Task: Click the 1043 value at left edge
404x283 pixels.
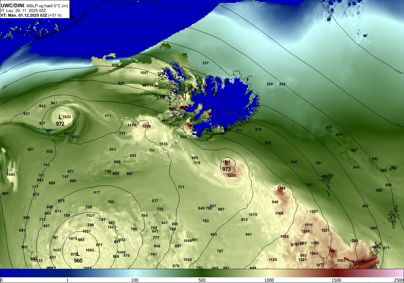Action: (x=11, y=175)
